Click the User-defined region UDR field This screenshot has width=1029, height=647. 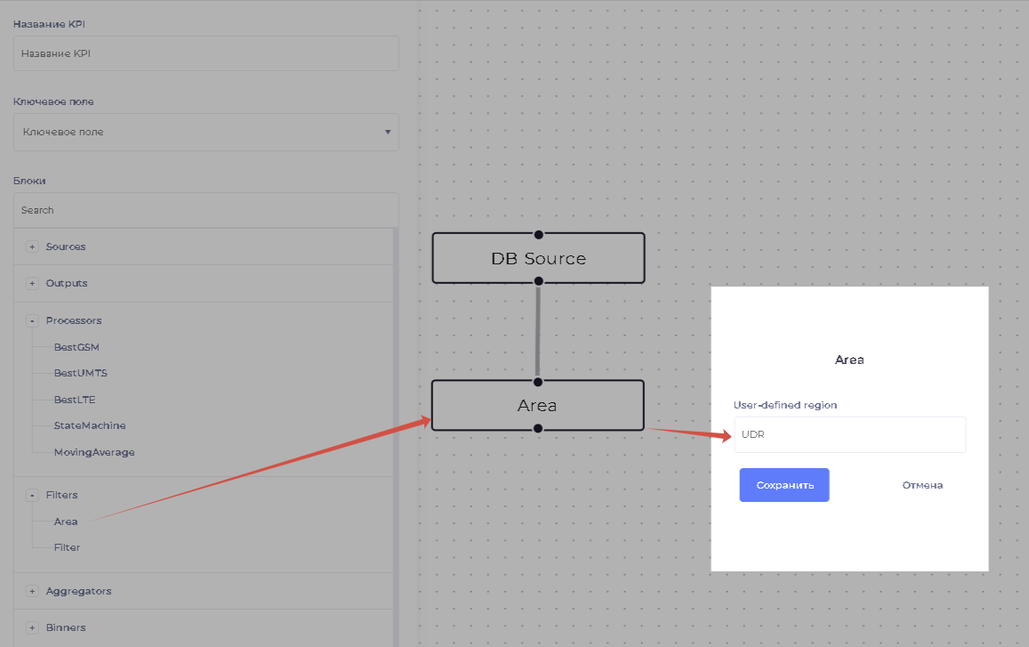849,434
